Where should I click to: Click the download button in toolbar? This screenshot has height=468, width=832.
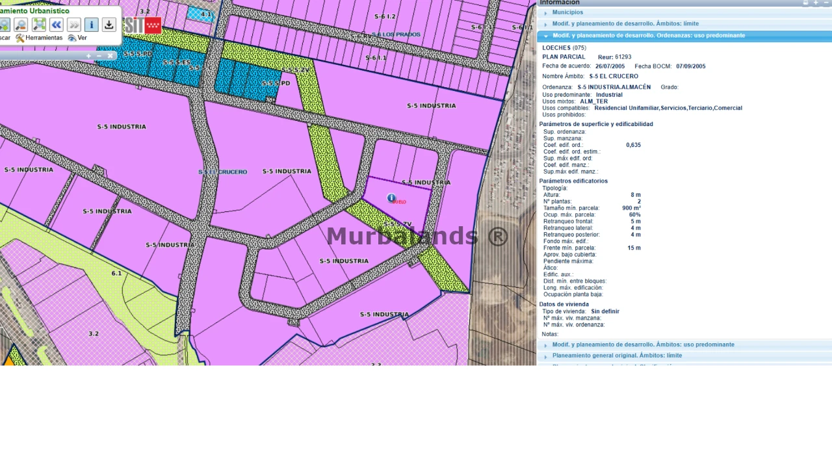click(x=109, y=25)
